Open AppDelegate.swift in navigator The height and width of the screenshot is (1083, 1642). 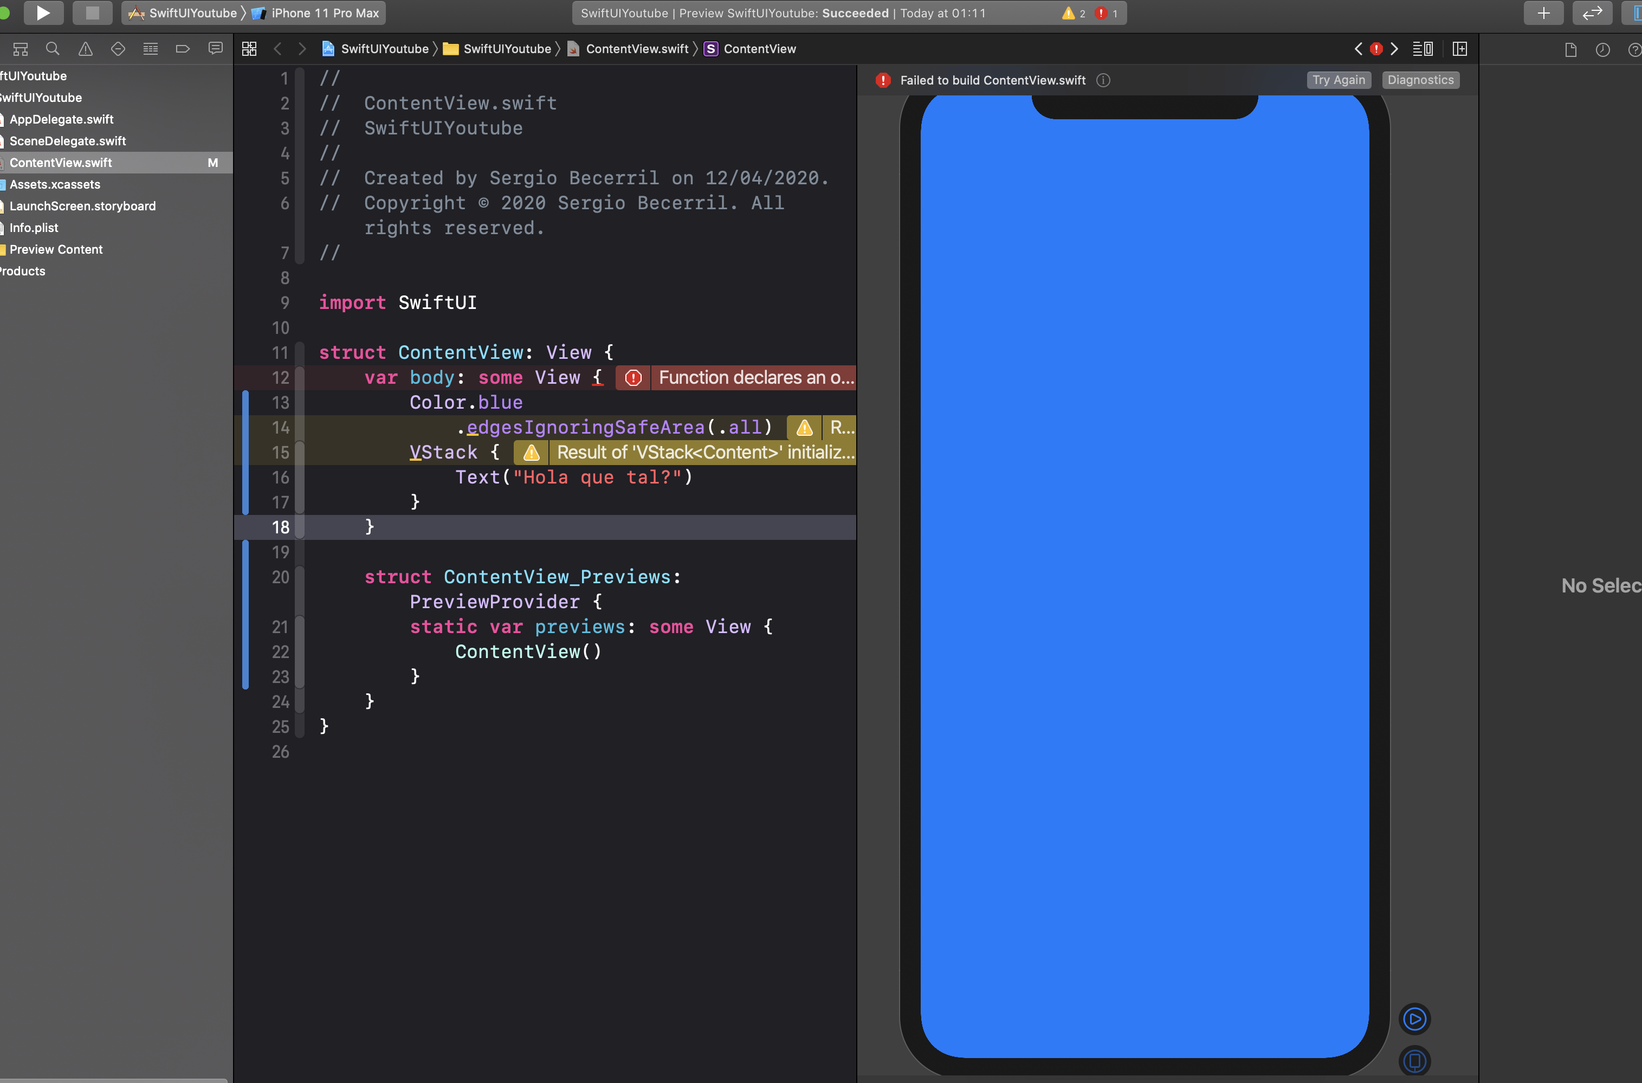click(61, 119)
